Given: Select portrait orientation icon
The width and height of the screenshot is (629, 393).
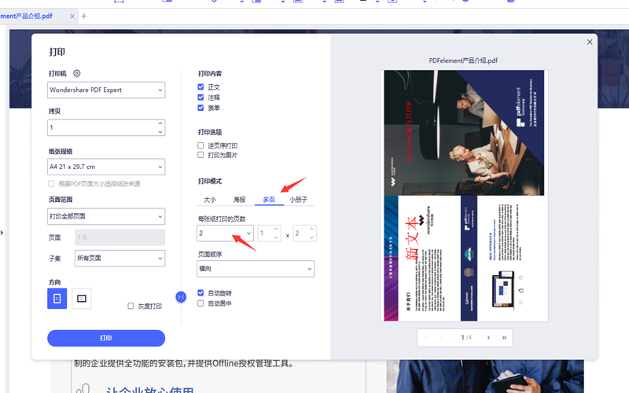Looking at the screenshot, I should 57,299.
